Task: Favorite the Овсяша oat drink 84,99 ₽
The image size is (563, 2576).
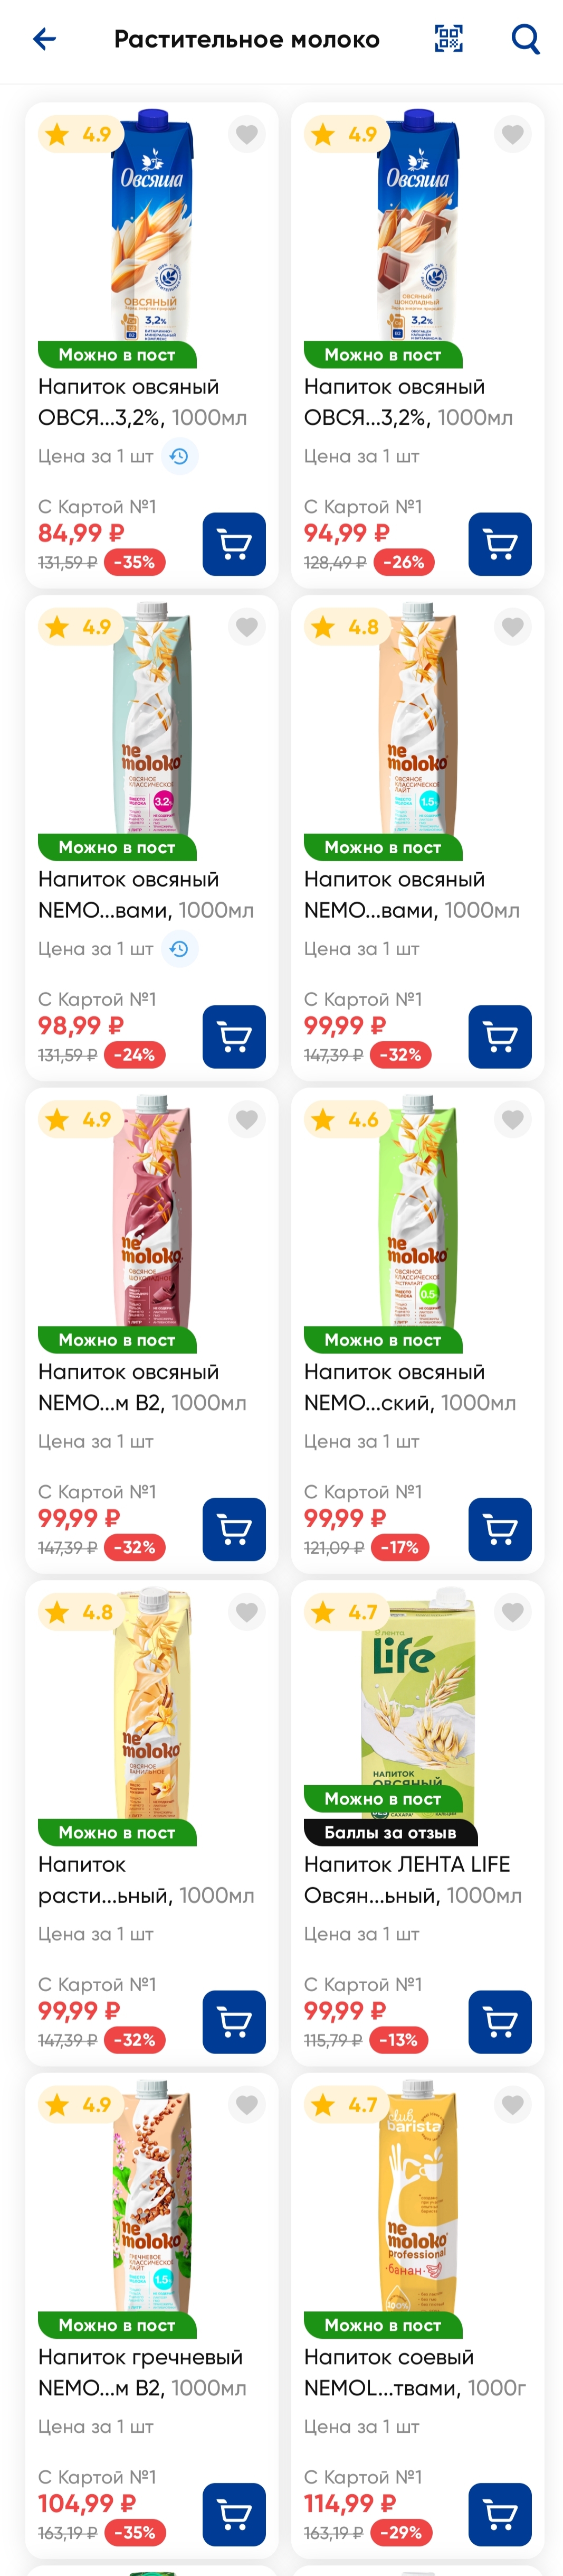Action: [x=246, y=134]
